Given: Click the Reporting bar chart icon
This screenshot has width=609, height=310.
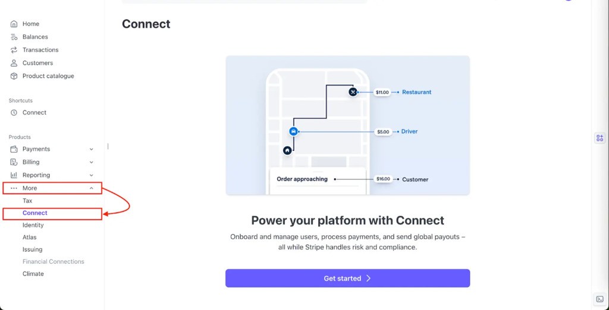Looking at the screenshot, I should [14, 175].
